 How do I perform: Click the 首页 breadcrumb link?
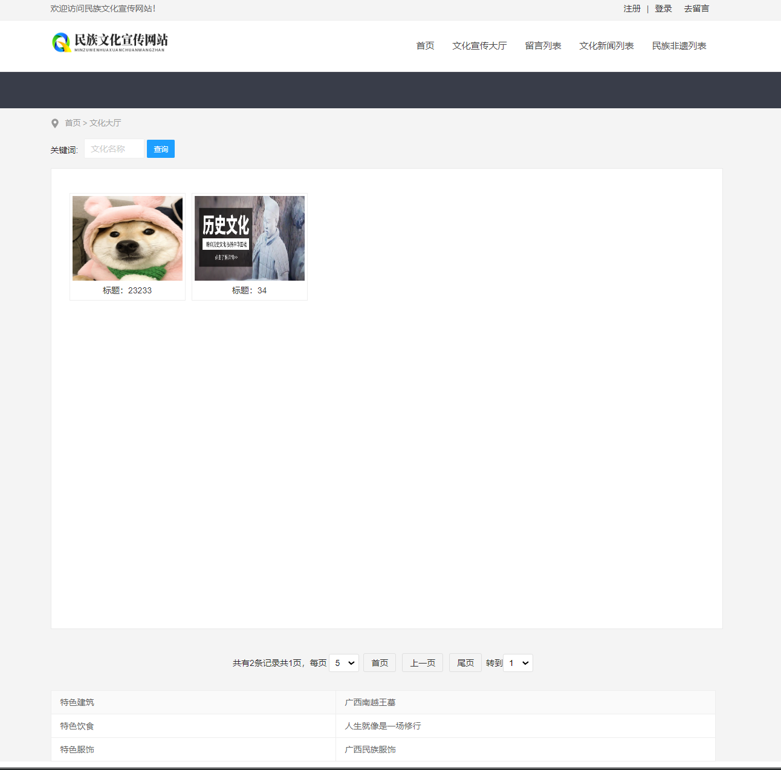click(73, 123)
